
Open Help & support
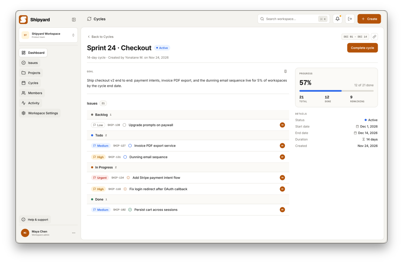(x=35, y=220)
